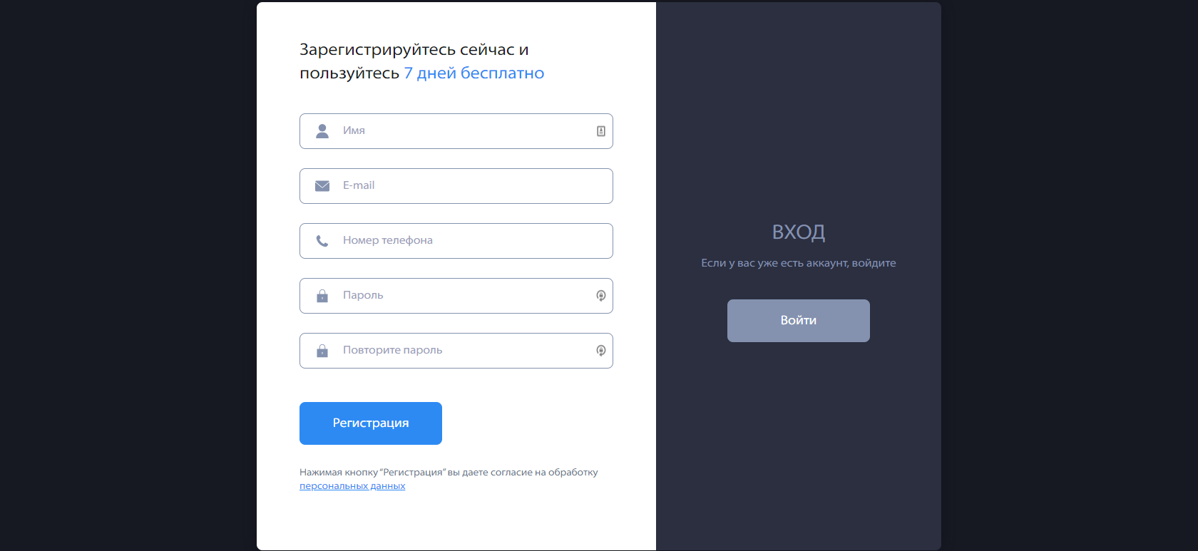
Task: Click the lock icon in the Пароль field
Action: (322, 296)
